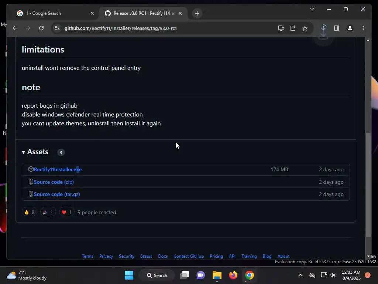Open the Windows Start menu
This screenshot has height=284, width=378.
[x=129, y=275]
